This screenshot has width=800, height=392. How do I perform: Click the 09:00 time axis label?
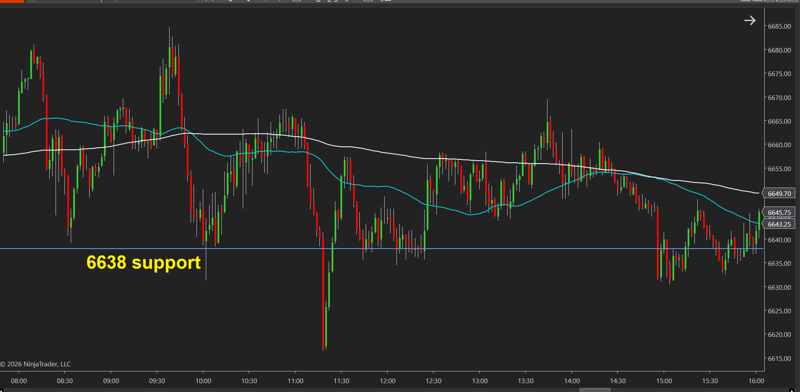[x=111, y=381]
